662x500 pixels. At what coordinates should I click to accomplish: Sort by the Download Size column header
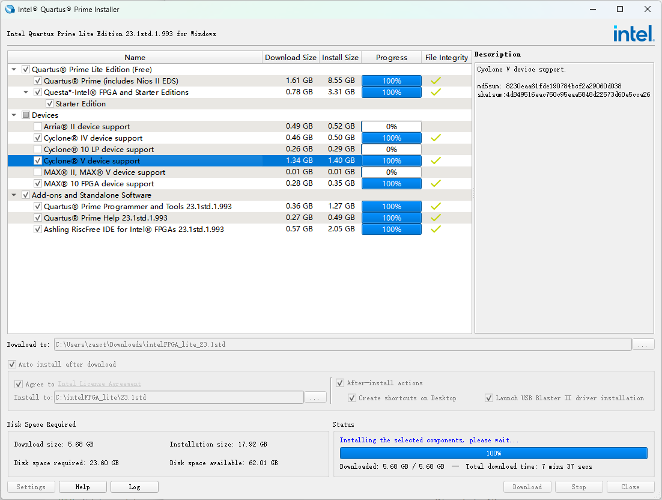pyautogui.click(x=290, y=58)
